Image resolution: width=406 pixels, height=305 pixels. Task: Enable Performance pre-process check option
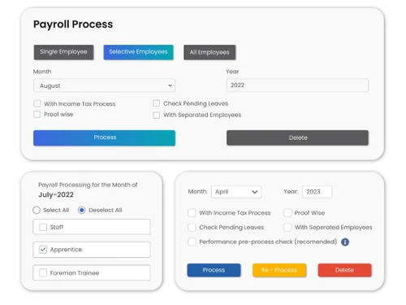(192, 242)
